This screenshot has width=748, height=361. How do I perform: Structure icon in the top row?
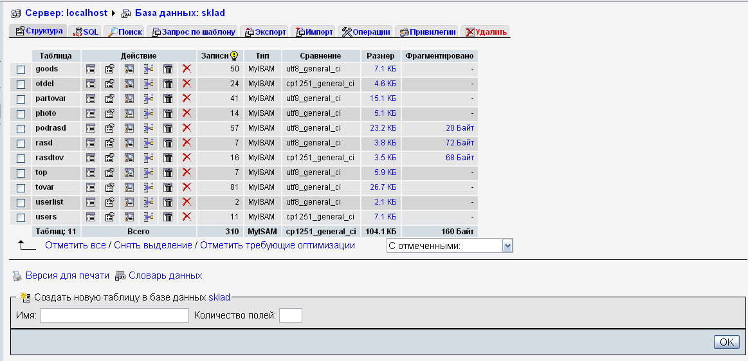click(x=110, y=172)
